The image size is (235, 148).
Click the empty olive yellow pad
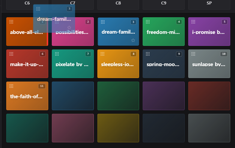pos(118,128)
